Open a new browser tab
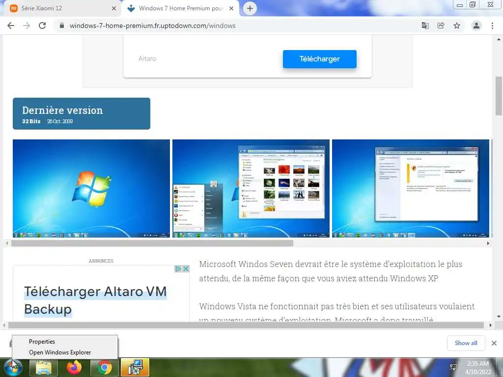 [x=250, y=8]
